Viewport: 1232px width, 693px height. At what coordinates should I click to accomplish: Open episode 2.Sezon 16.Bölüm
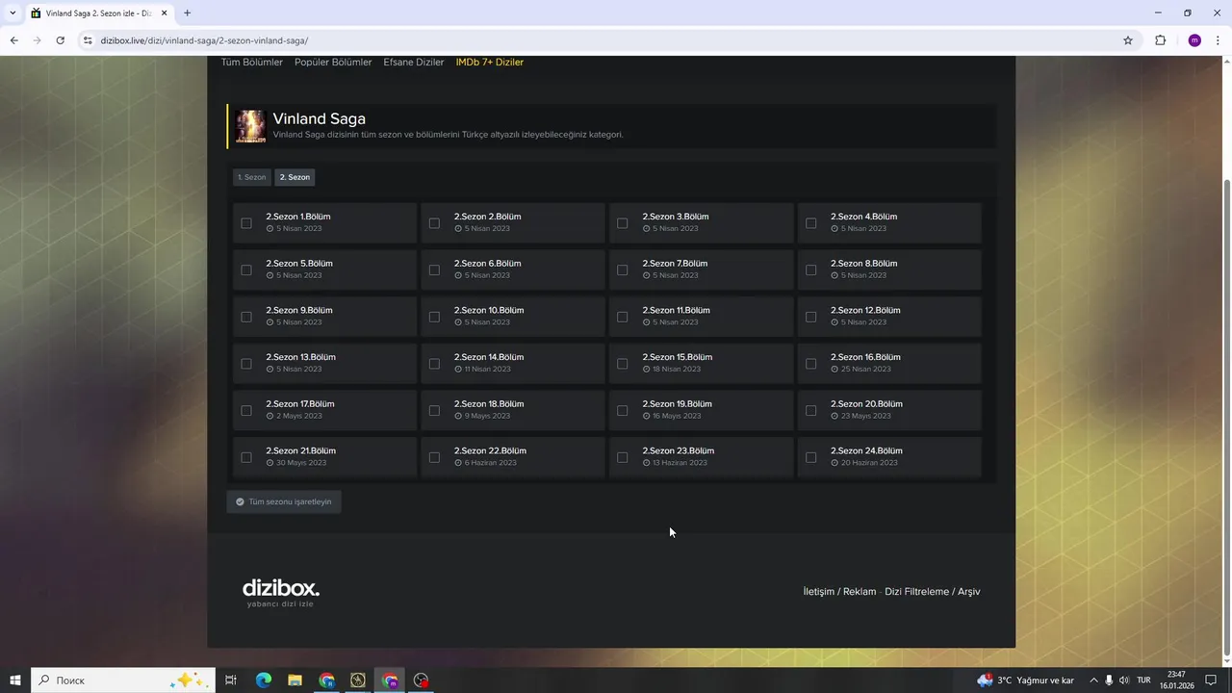tap(865, 357)
